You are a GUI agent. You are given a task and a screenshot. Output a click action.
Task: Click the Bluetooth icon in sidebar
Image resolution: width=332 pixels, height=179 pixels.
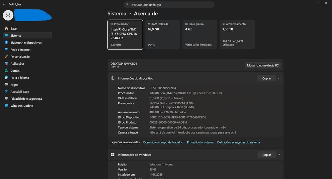tap(6, 42)
